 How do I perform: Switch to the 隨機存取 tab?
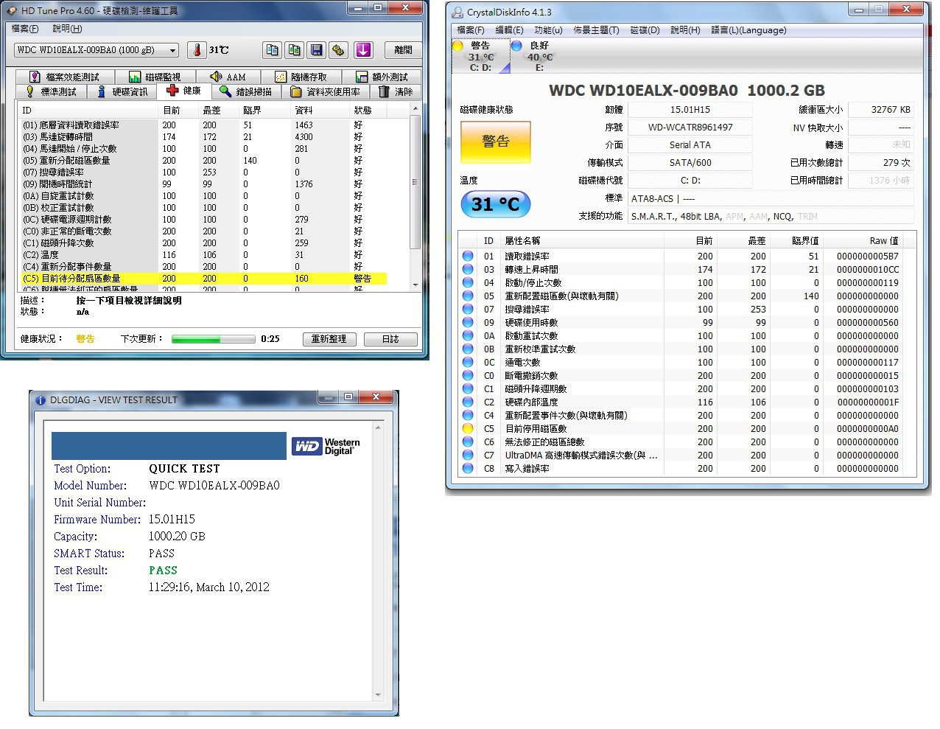pos(302,77)
